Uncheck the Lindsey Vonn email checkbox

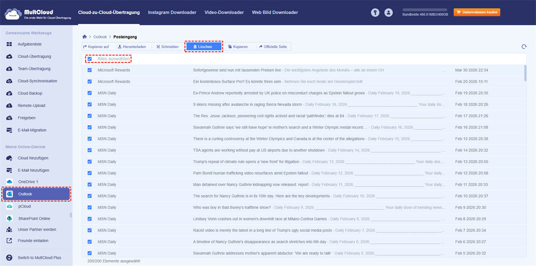pos(90,219)
